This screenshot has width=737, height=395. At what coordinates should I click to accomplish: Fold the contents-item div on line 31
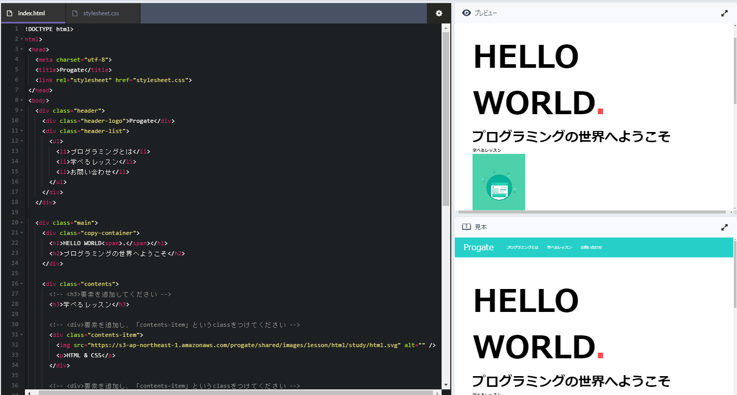(x=21, y=335)
